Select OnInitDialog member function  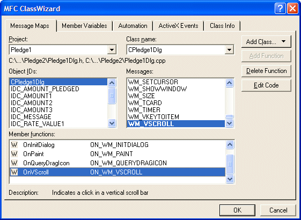click(x=118, y=144)
